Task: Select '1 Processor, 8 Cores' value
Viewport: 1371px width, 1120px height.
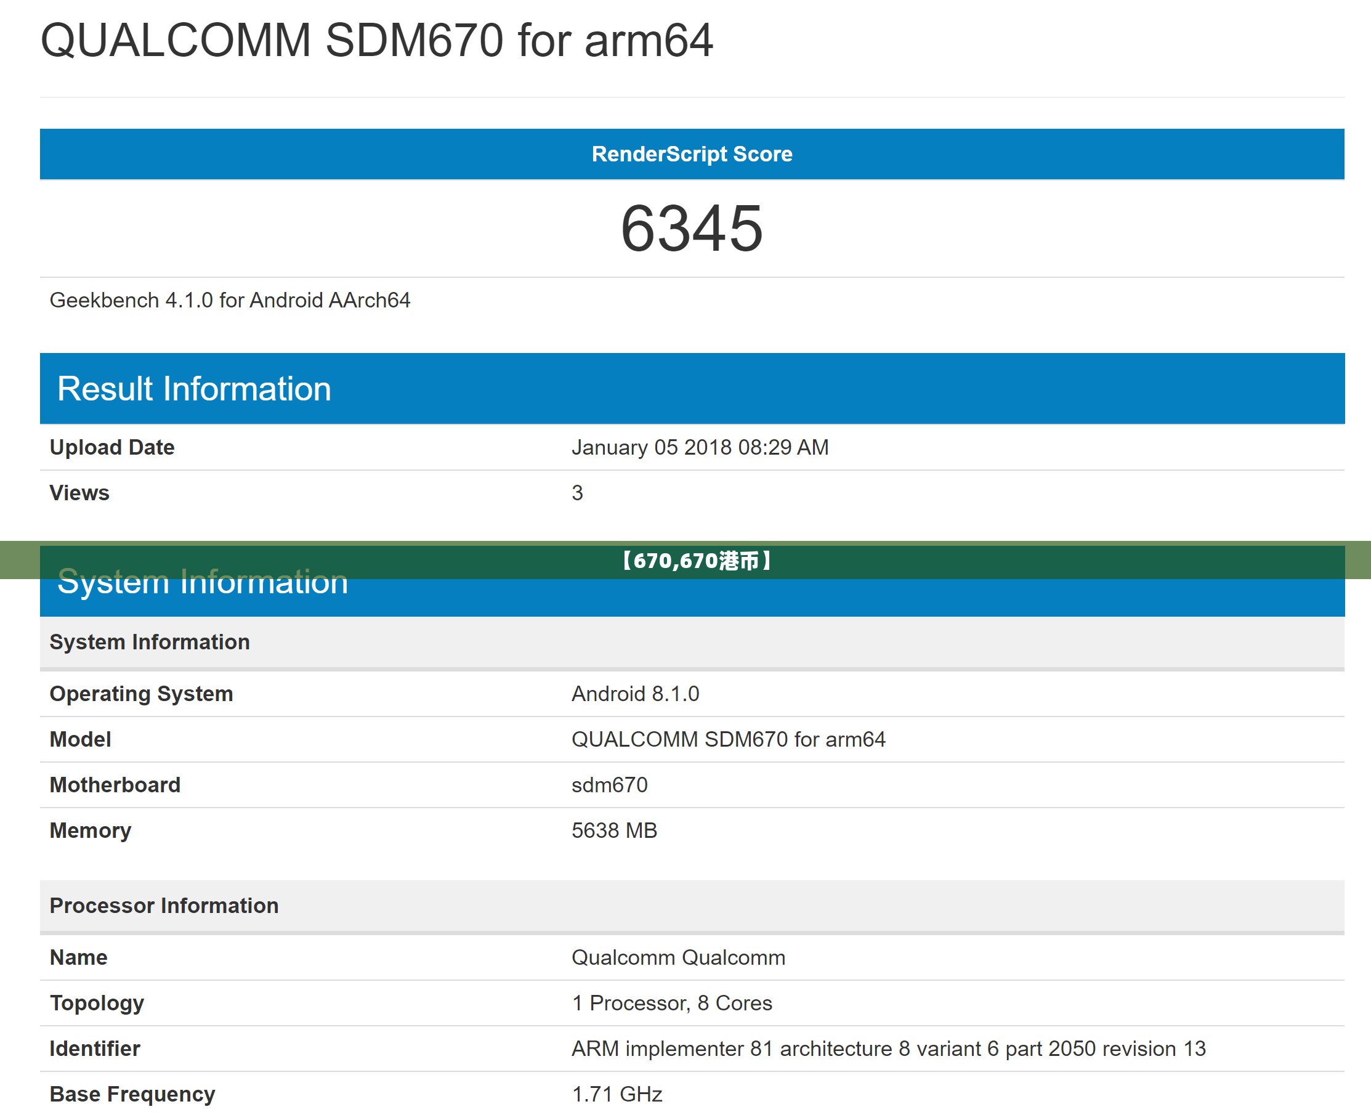Action: tap(673, 1004)
